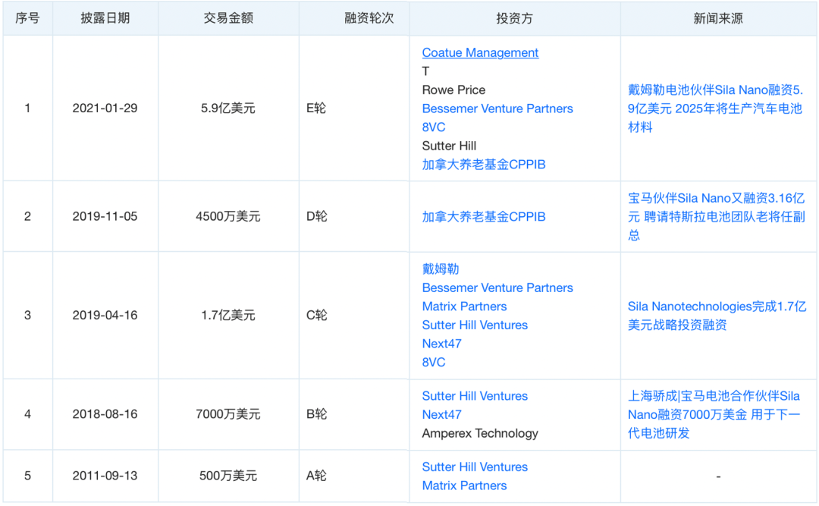
Task: Click the 8VC link in the 2019-04-16 row
Action: pyautogui.click(x=434, y=363)
